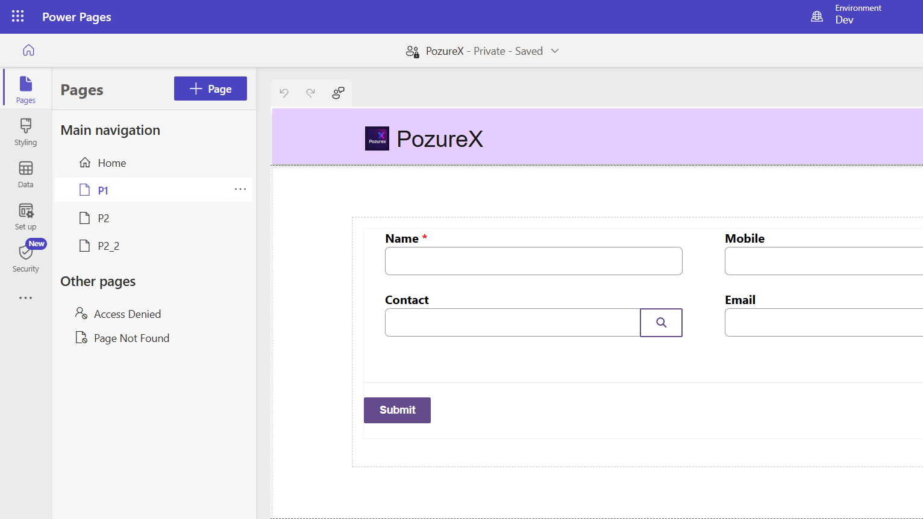Viewport: 923px width, 519px height.
Task: Click the Name field label
Action: (x=402, y=238)
